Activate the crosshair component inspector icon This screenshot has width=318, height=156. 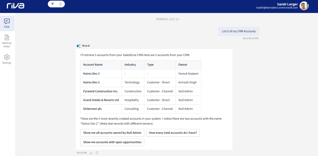(x=60, y=4)
